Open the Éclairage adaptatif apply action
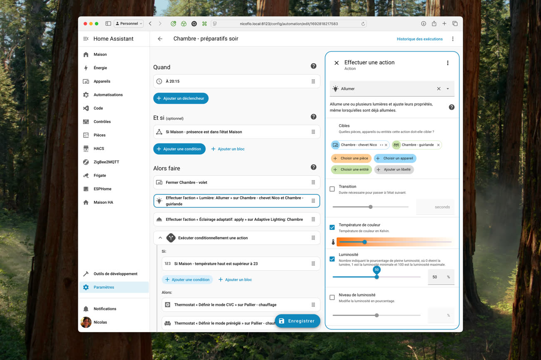541x360 pixels. 236,219
